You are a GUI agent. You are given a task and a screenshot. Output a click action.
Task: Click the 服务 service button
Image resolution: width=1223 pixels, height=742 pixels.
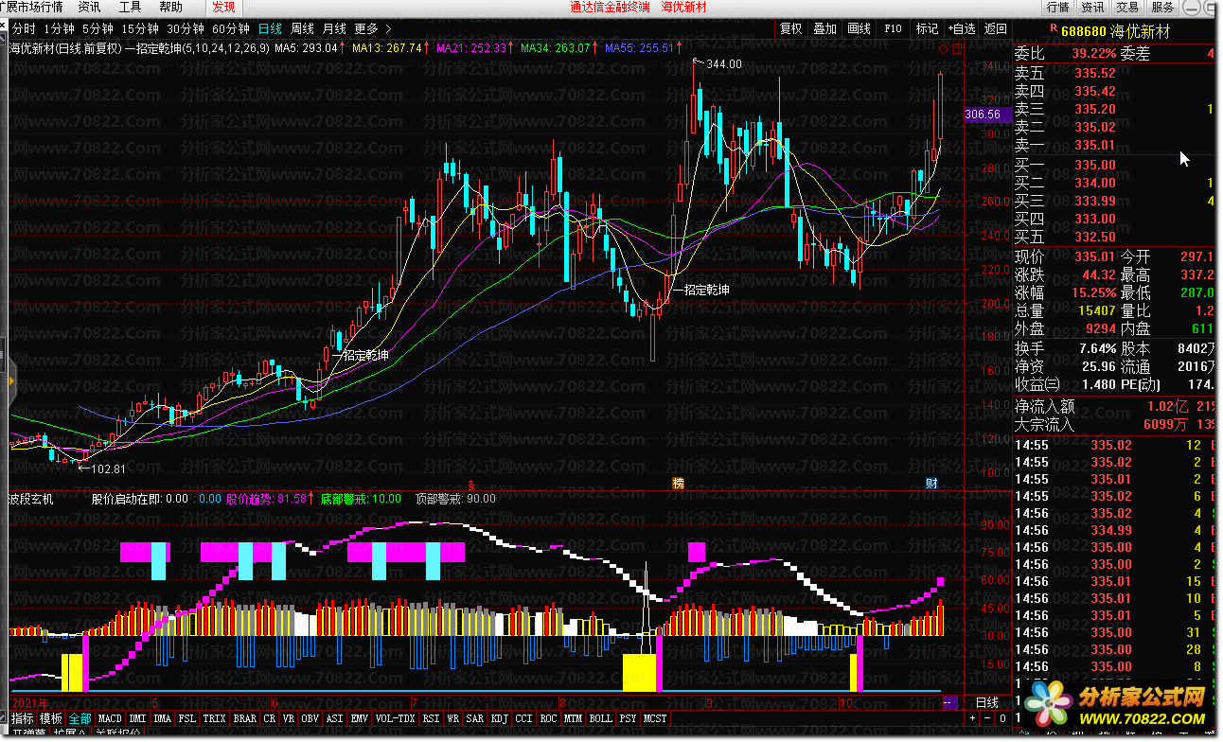click(1162, 8)
